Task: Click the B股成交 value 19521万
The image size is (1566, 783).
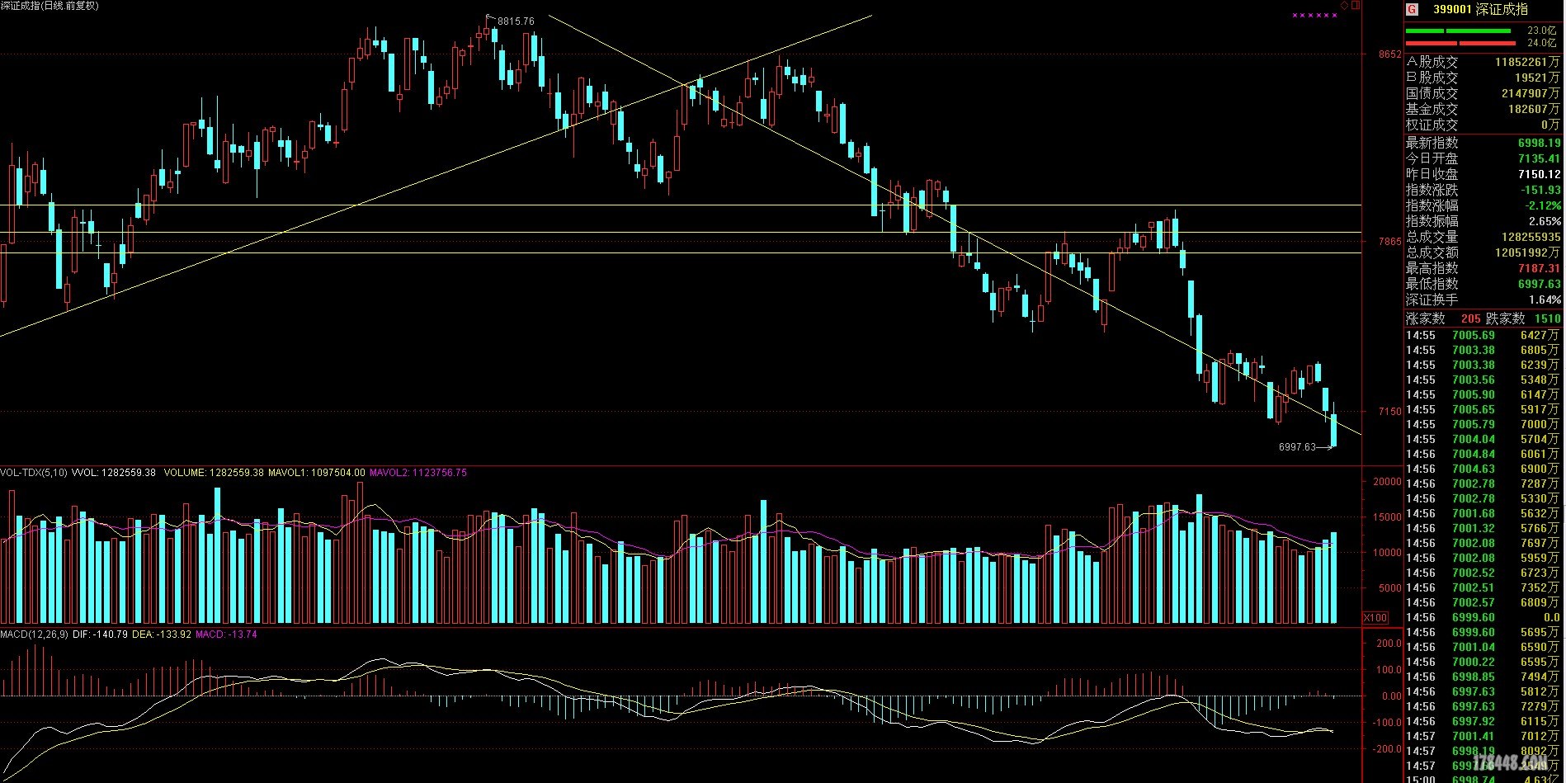Action: click(1537, 78)
